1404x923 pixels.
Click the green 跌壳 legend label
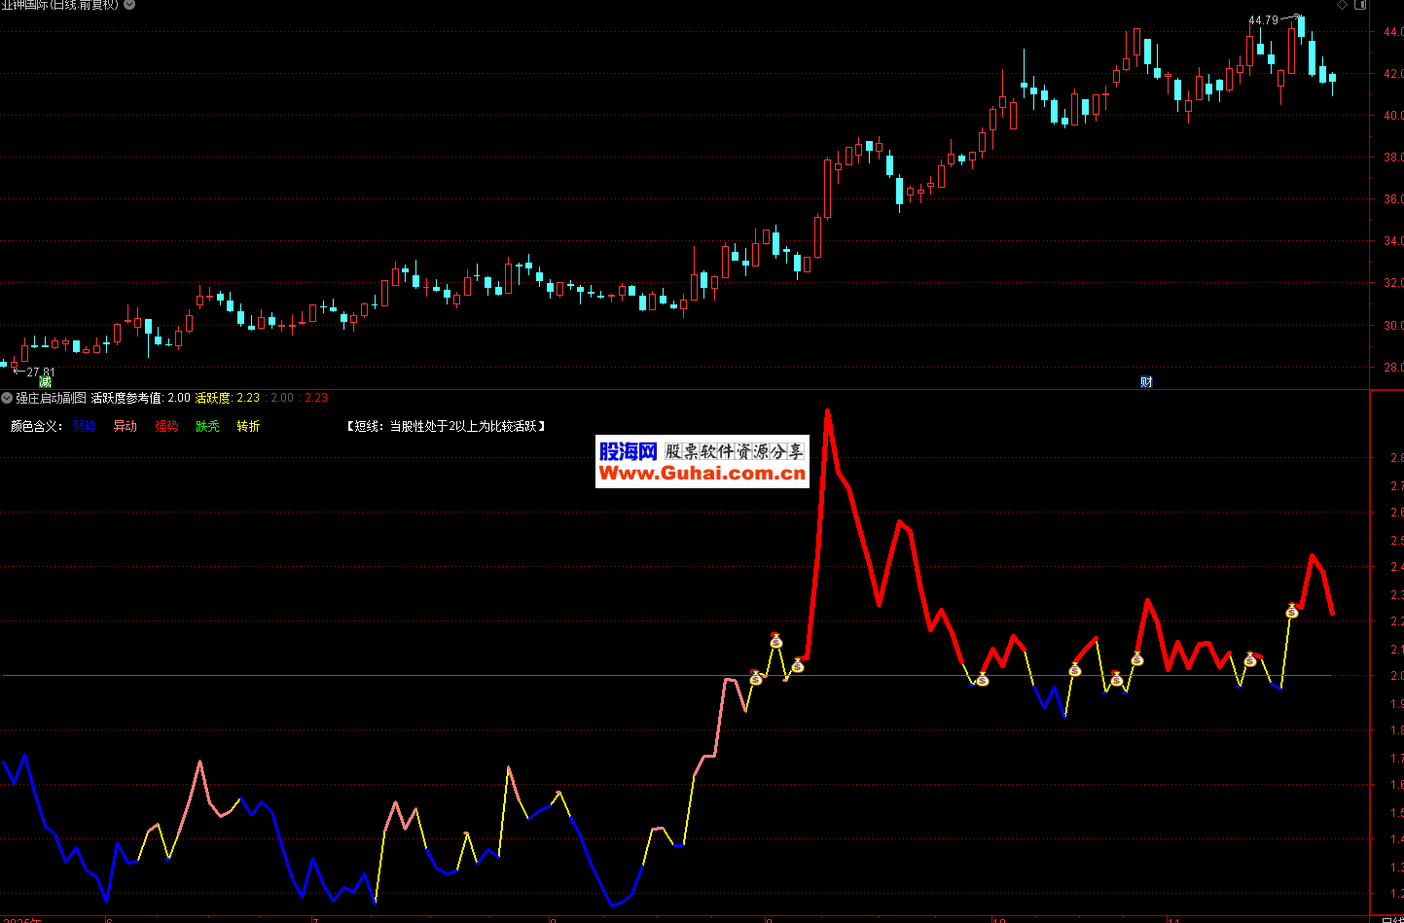click(207, 426)
